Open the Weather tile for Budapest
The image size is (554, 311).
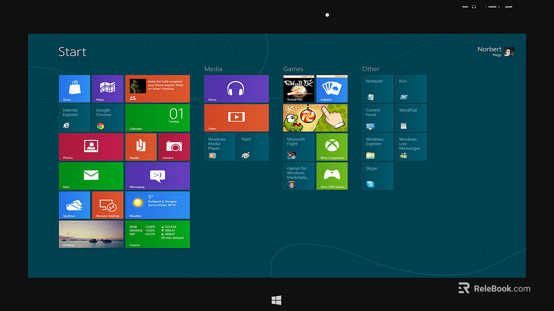[157, 205]
